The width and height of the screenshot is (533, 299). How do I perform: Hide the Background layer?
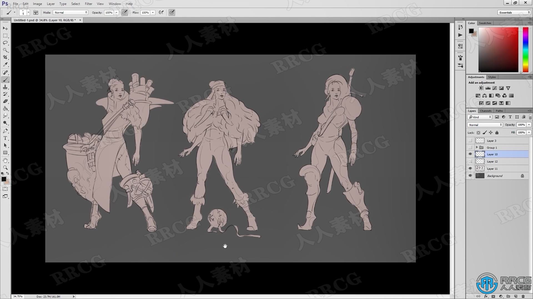point(470,176)
